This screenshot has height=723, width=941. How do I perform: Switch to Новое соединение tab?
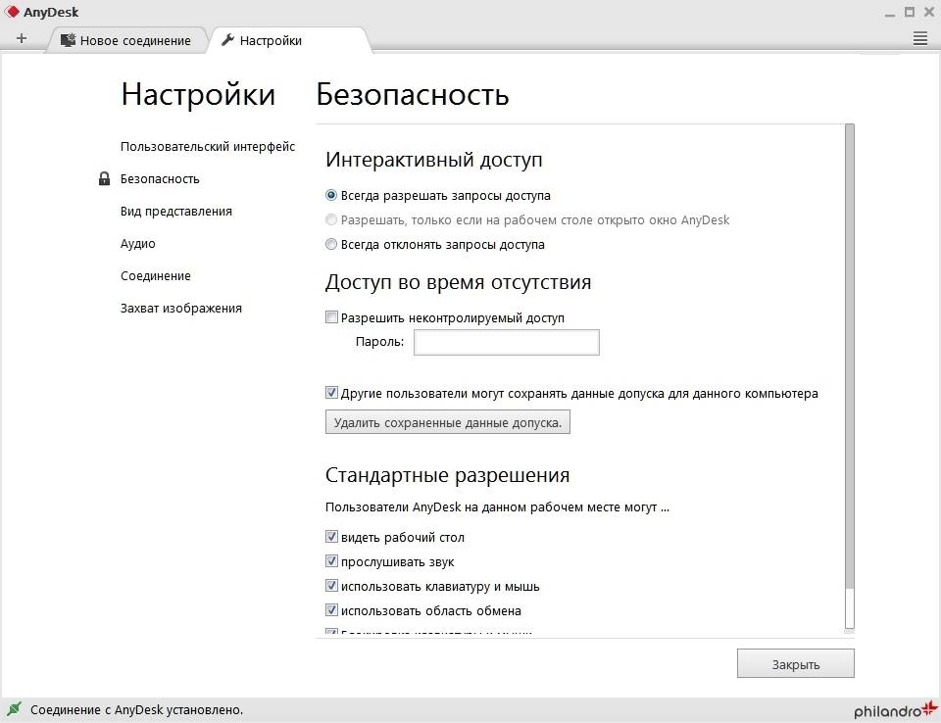tap(134, 40)
